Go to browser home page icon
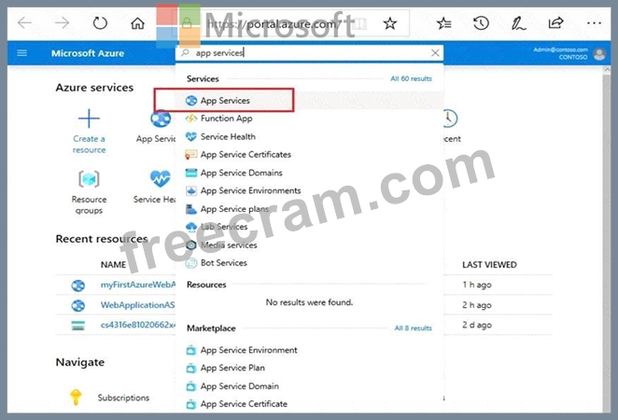This screenshot has width=618, height=420. point(137,23)
